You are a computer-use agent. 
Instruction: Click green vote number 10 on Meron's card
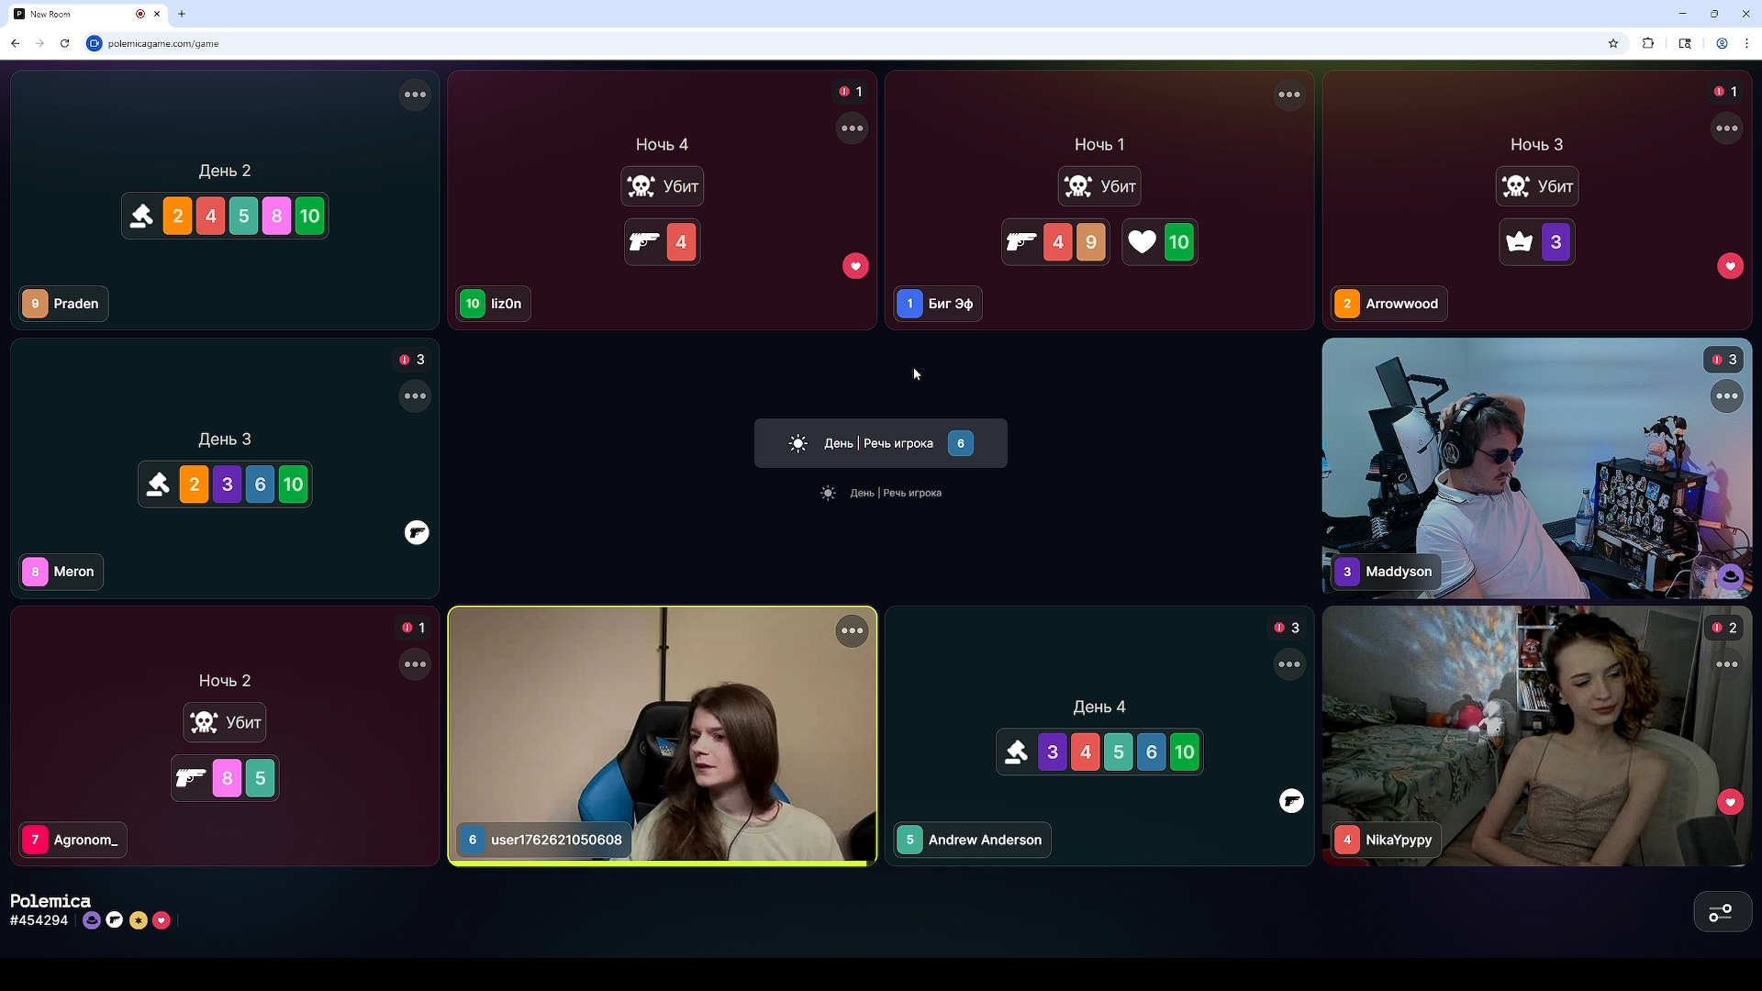[x=293, y=484]
